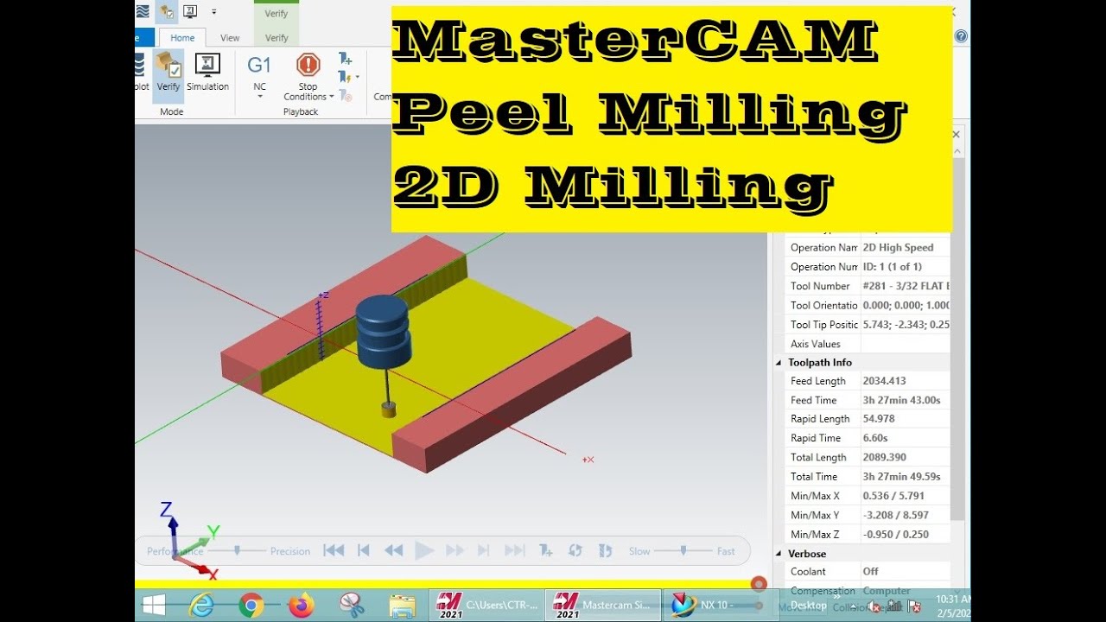
Task: Switch to the Mastercam Simulator taskbar window
Action: [x=603, y=606]
